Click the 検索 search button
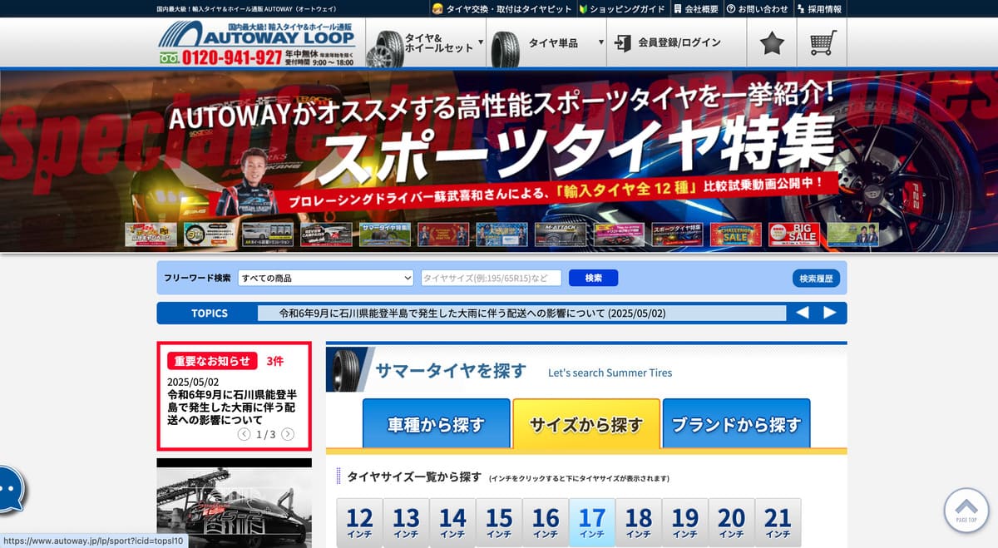 593,278
